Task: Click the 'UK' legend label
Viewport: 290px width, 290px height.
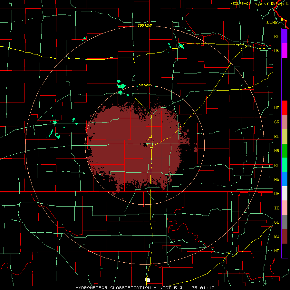Action: [x=276, y=51]
